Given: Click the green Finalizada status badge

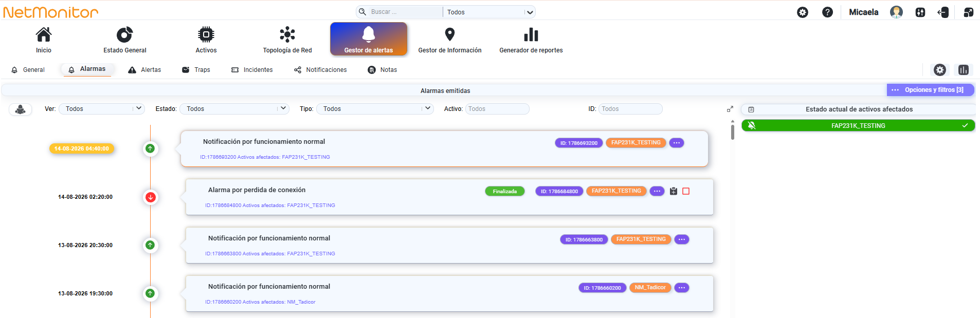Looking at the screenshot, I should point(505,191).
